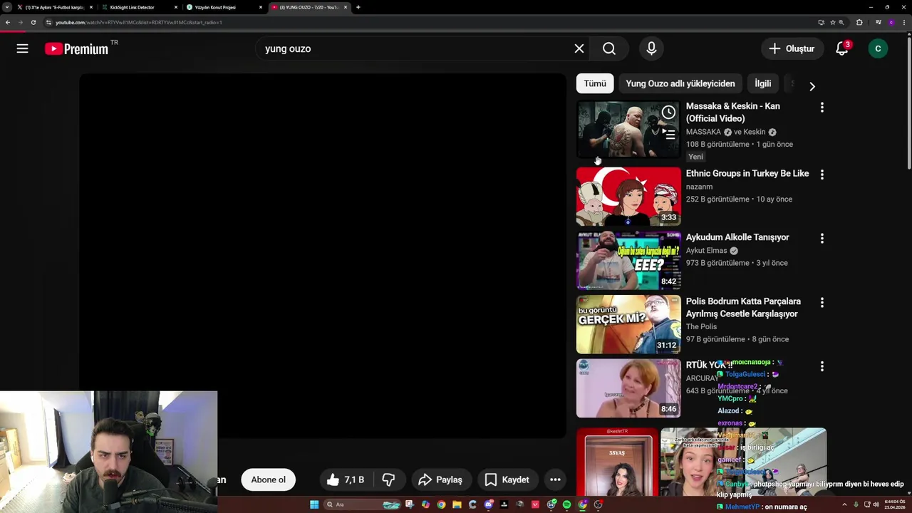Share the video via Paylaş
This screenshot has width=912, height=513.
pyautogui.click(x=440, y=480)
